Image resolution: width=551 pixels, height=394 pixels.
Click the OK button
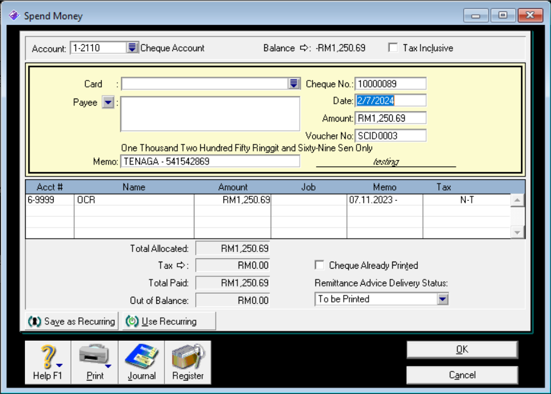(x=461, y=349)
